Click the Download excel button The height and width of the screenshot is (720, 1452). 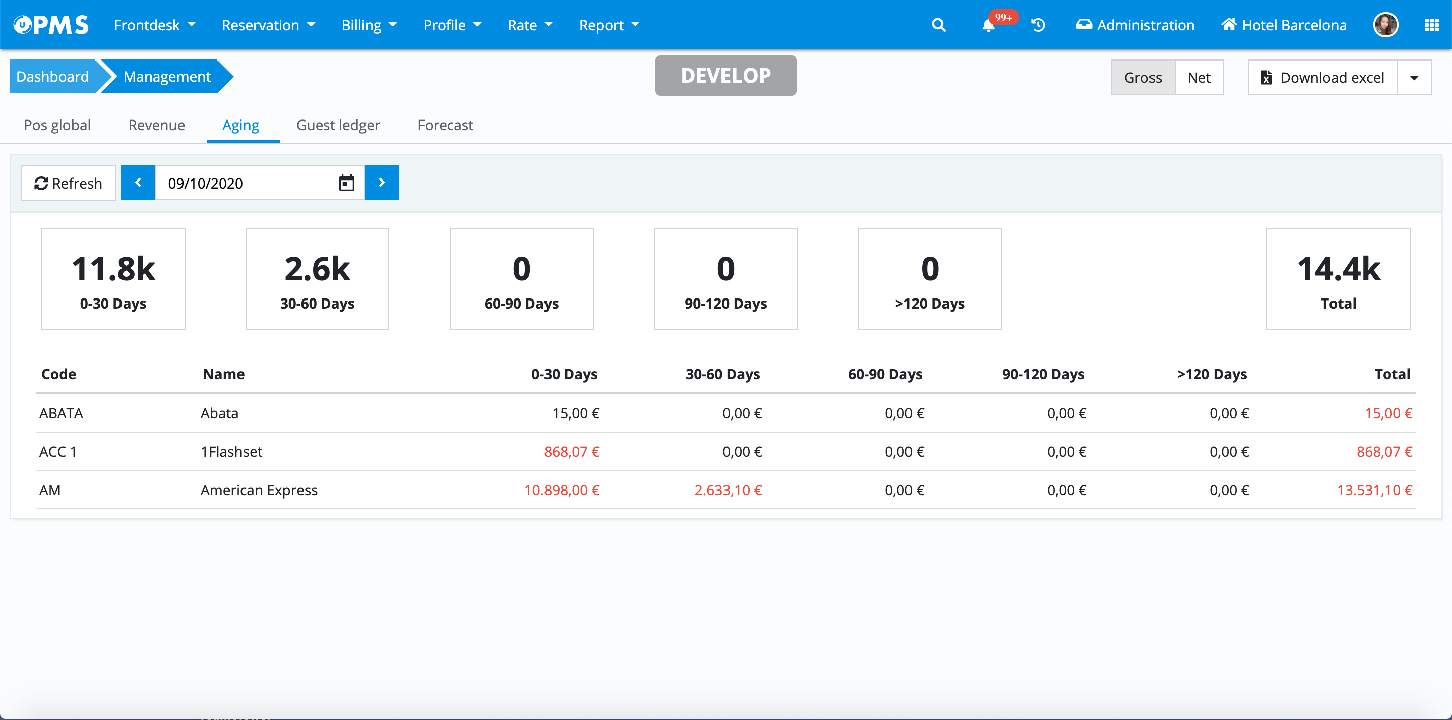(1322, 78)
